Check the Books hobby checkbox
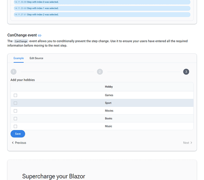Viewport: 204px width, 180px height. pyautogui.click(x=15, y=119)
